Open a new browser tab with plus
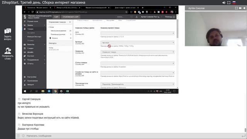The image size is (247, 139). point(143,8)
